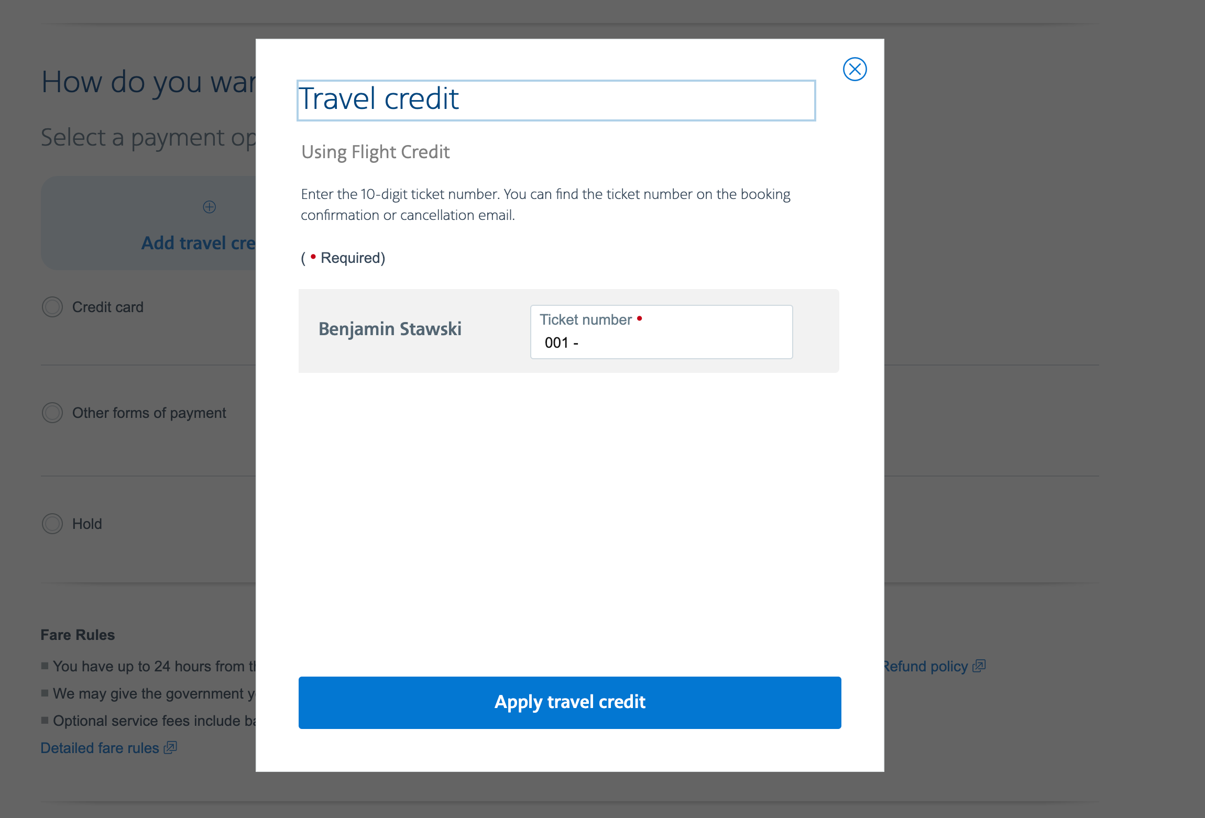Click the Required legend text
1205x818 pixels.
[x=352, y=258]
